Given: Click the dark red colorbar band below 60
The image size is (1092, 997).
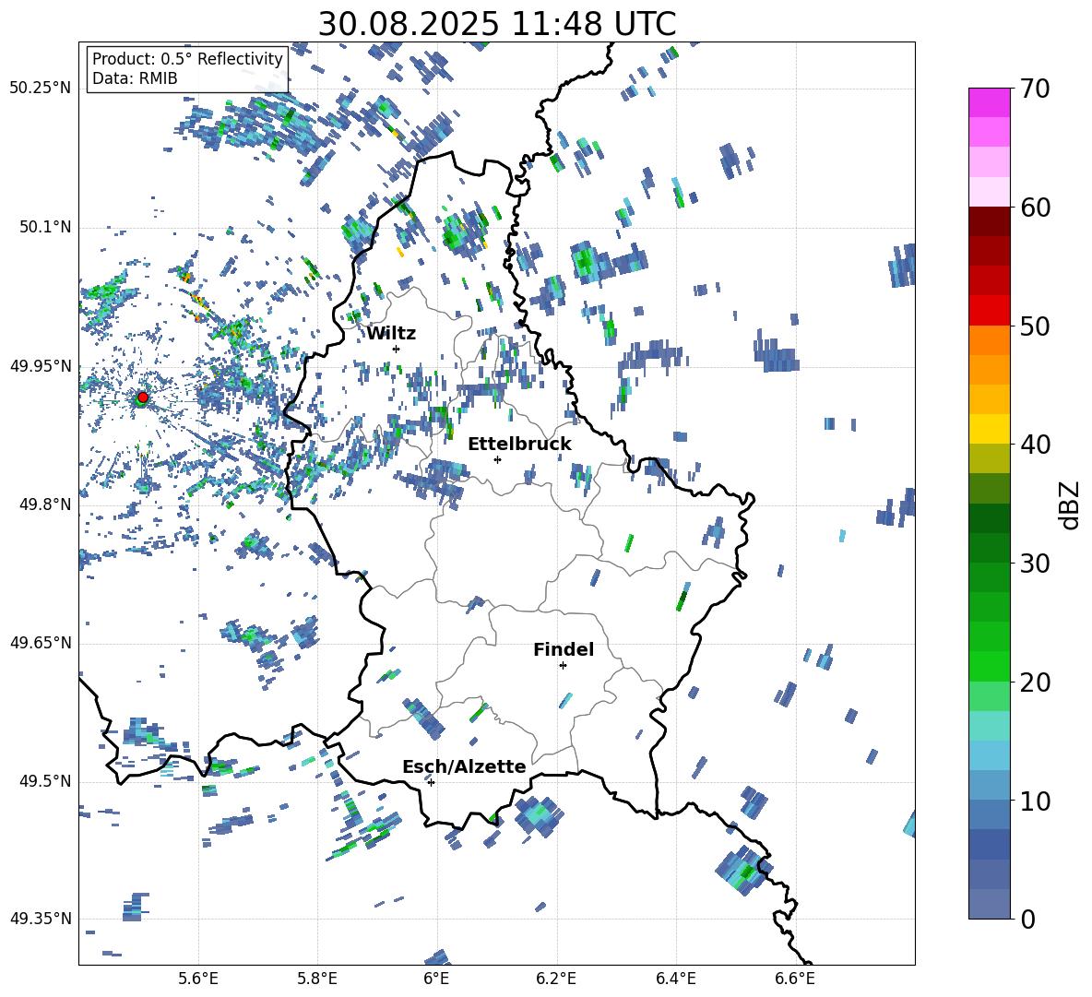Looking at the screenshot, I should click(x=989, y=221).
